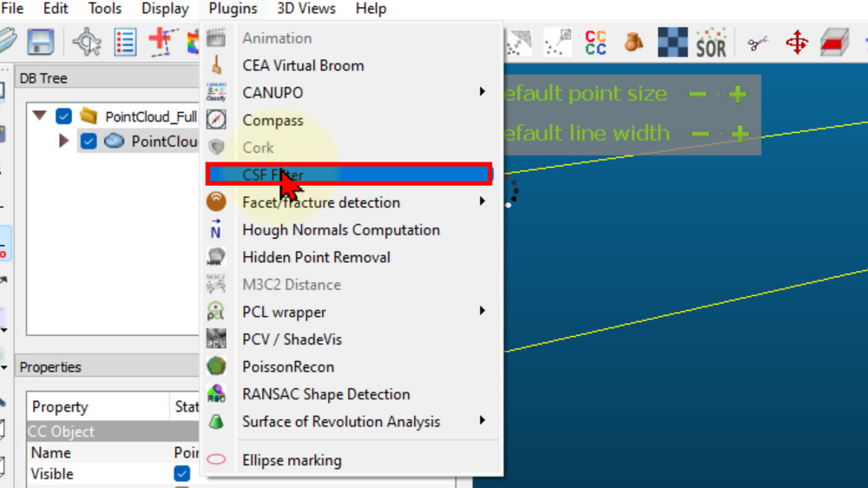Click the SOR filter toolbar icon
This screenshot has width=868, height=488.
point(711,43)
